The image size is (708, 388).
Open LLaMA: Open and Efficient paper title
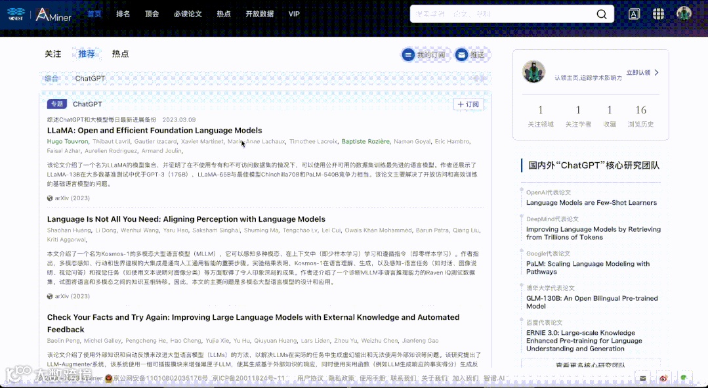point(154,131)
